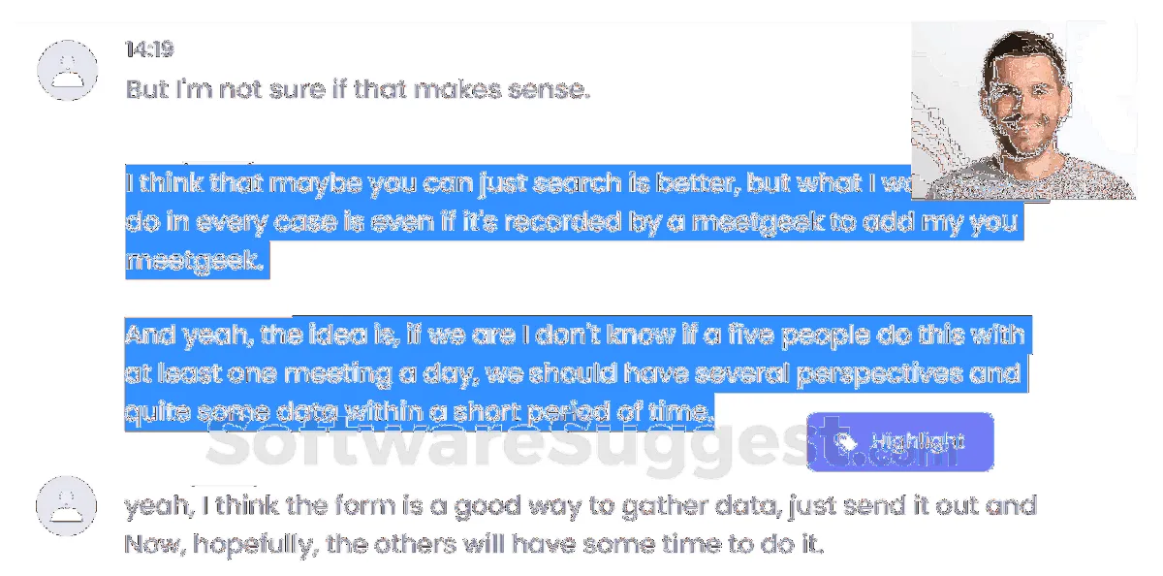Click the avatar next to the "yeah, I think the form" message

click(x=67, y=506)
